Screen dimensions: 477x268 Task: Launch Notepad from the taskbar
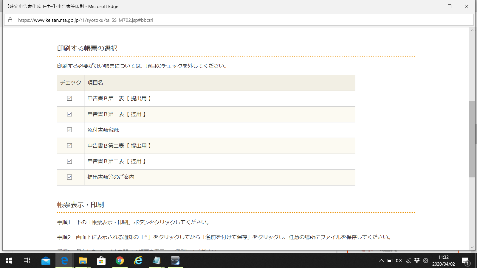point(157,261)
